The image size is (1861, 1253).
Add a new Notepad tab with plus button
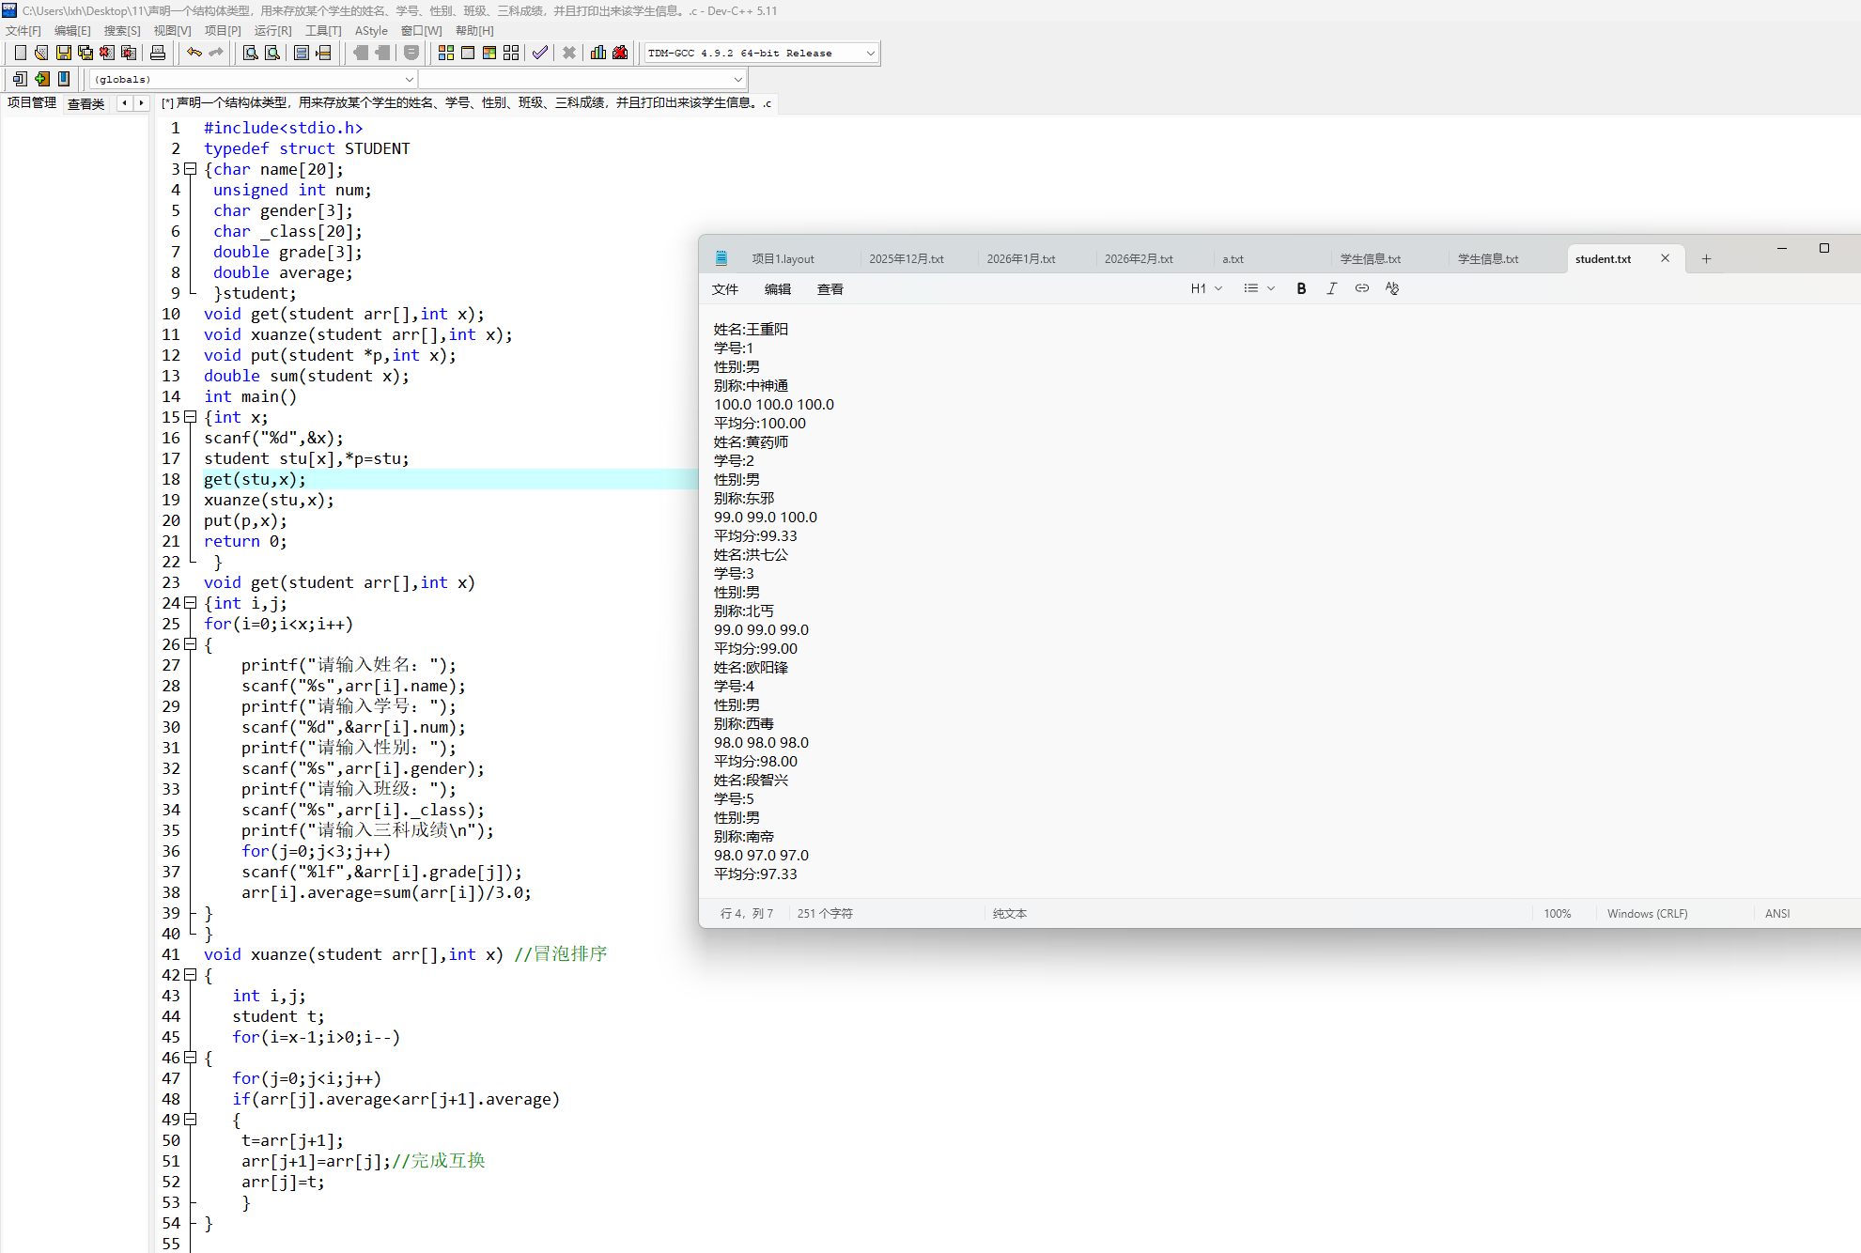1706,259
